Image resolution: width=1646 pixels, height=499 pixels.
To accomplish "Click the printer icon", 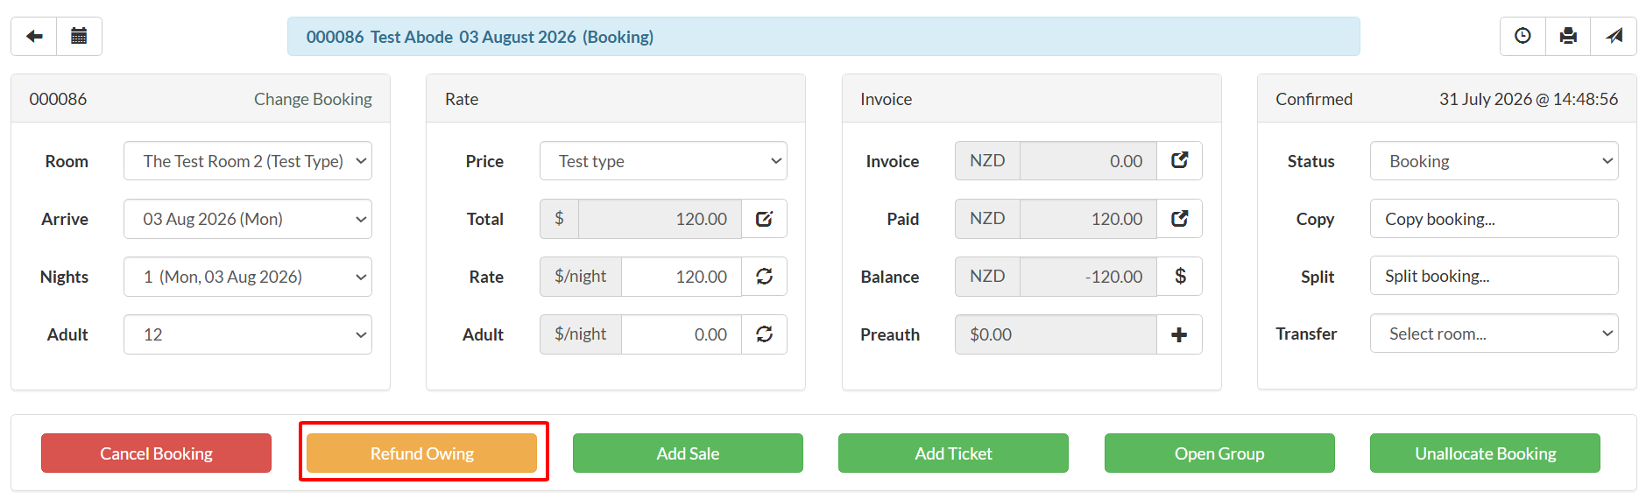I will [1568, 36].
